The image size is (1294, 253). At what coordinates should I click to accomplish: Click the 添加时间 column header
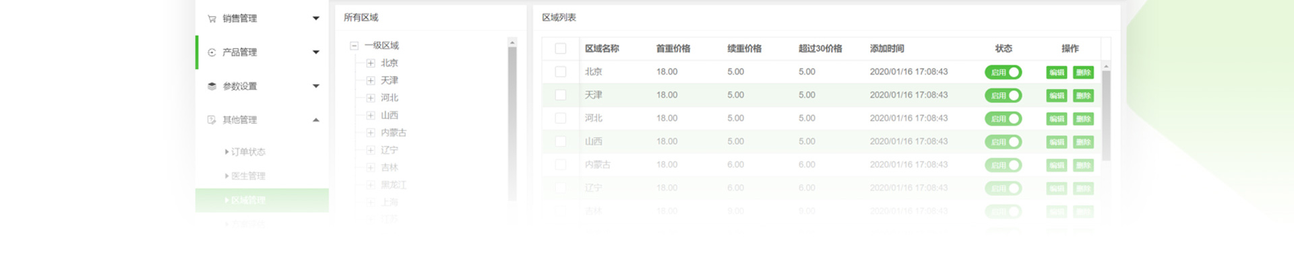point(887,48)
